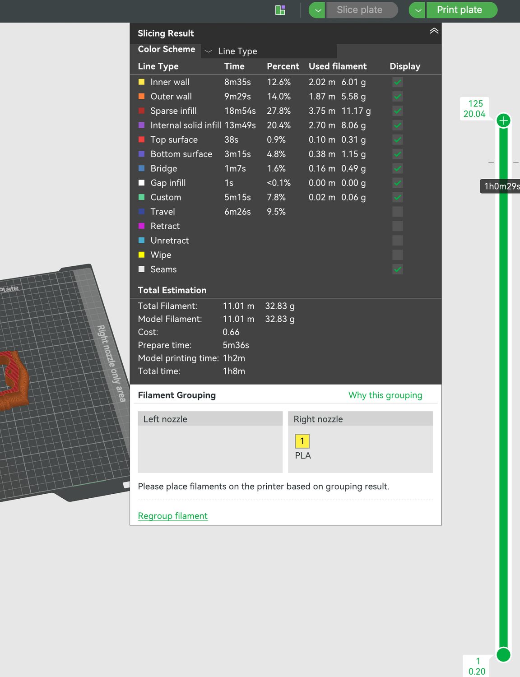Collapse the Slicing Result panel
The height and width of the screenshot is (677, 520).
[434, 31]
